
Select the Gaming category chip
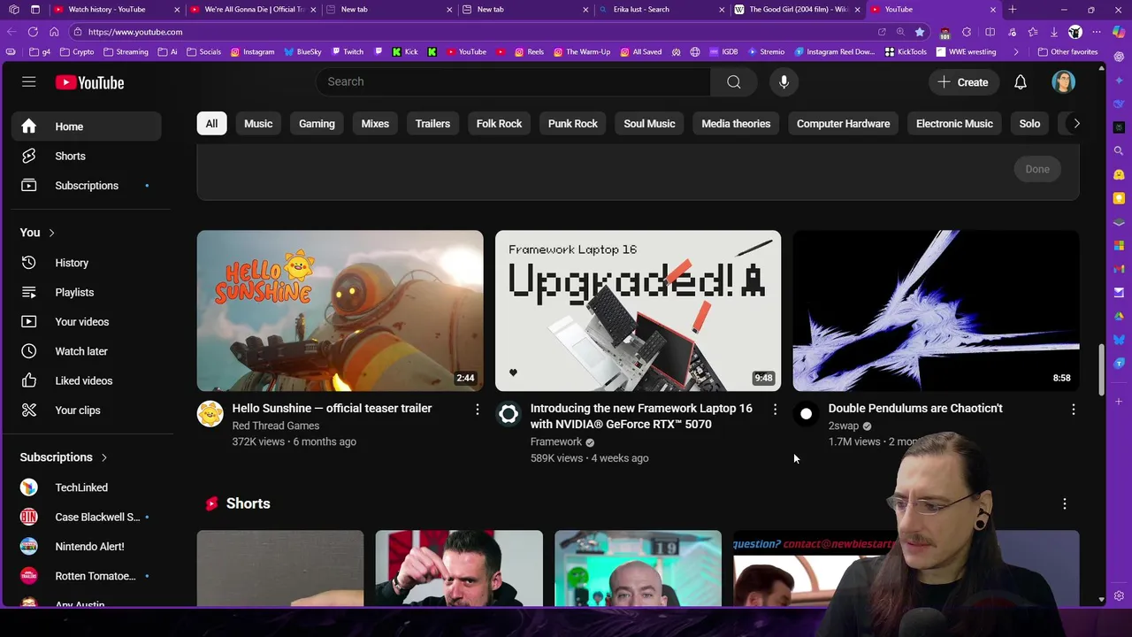click(317, 124)
